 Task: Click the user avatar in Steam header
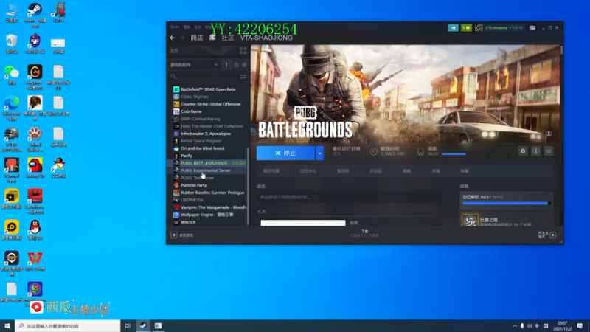point(479,27)
